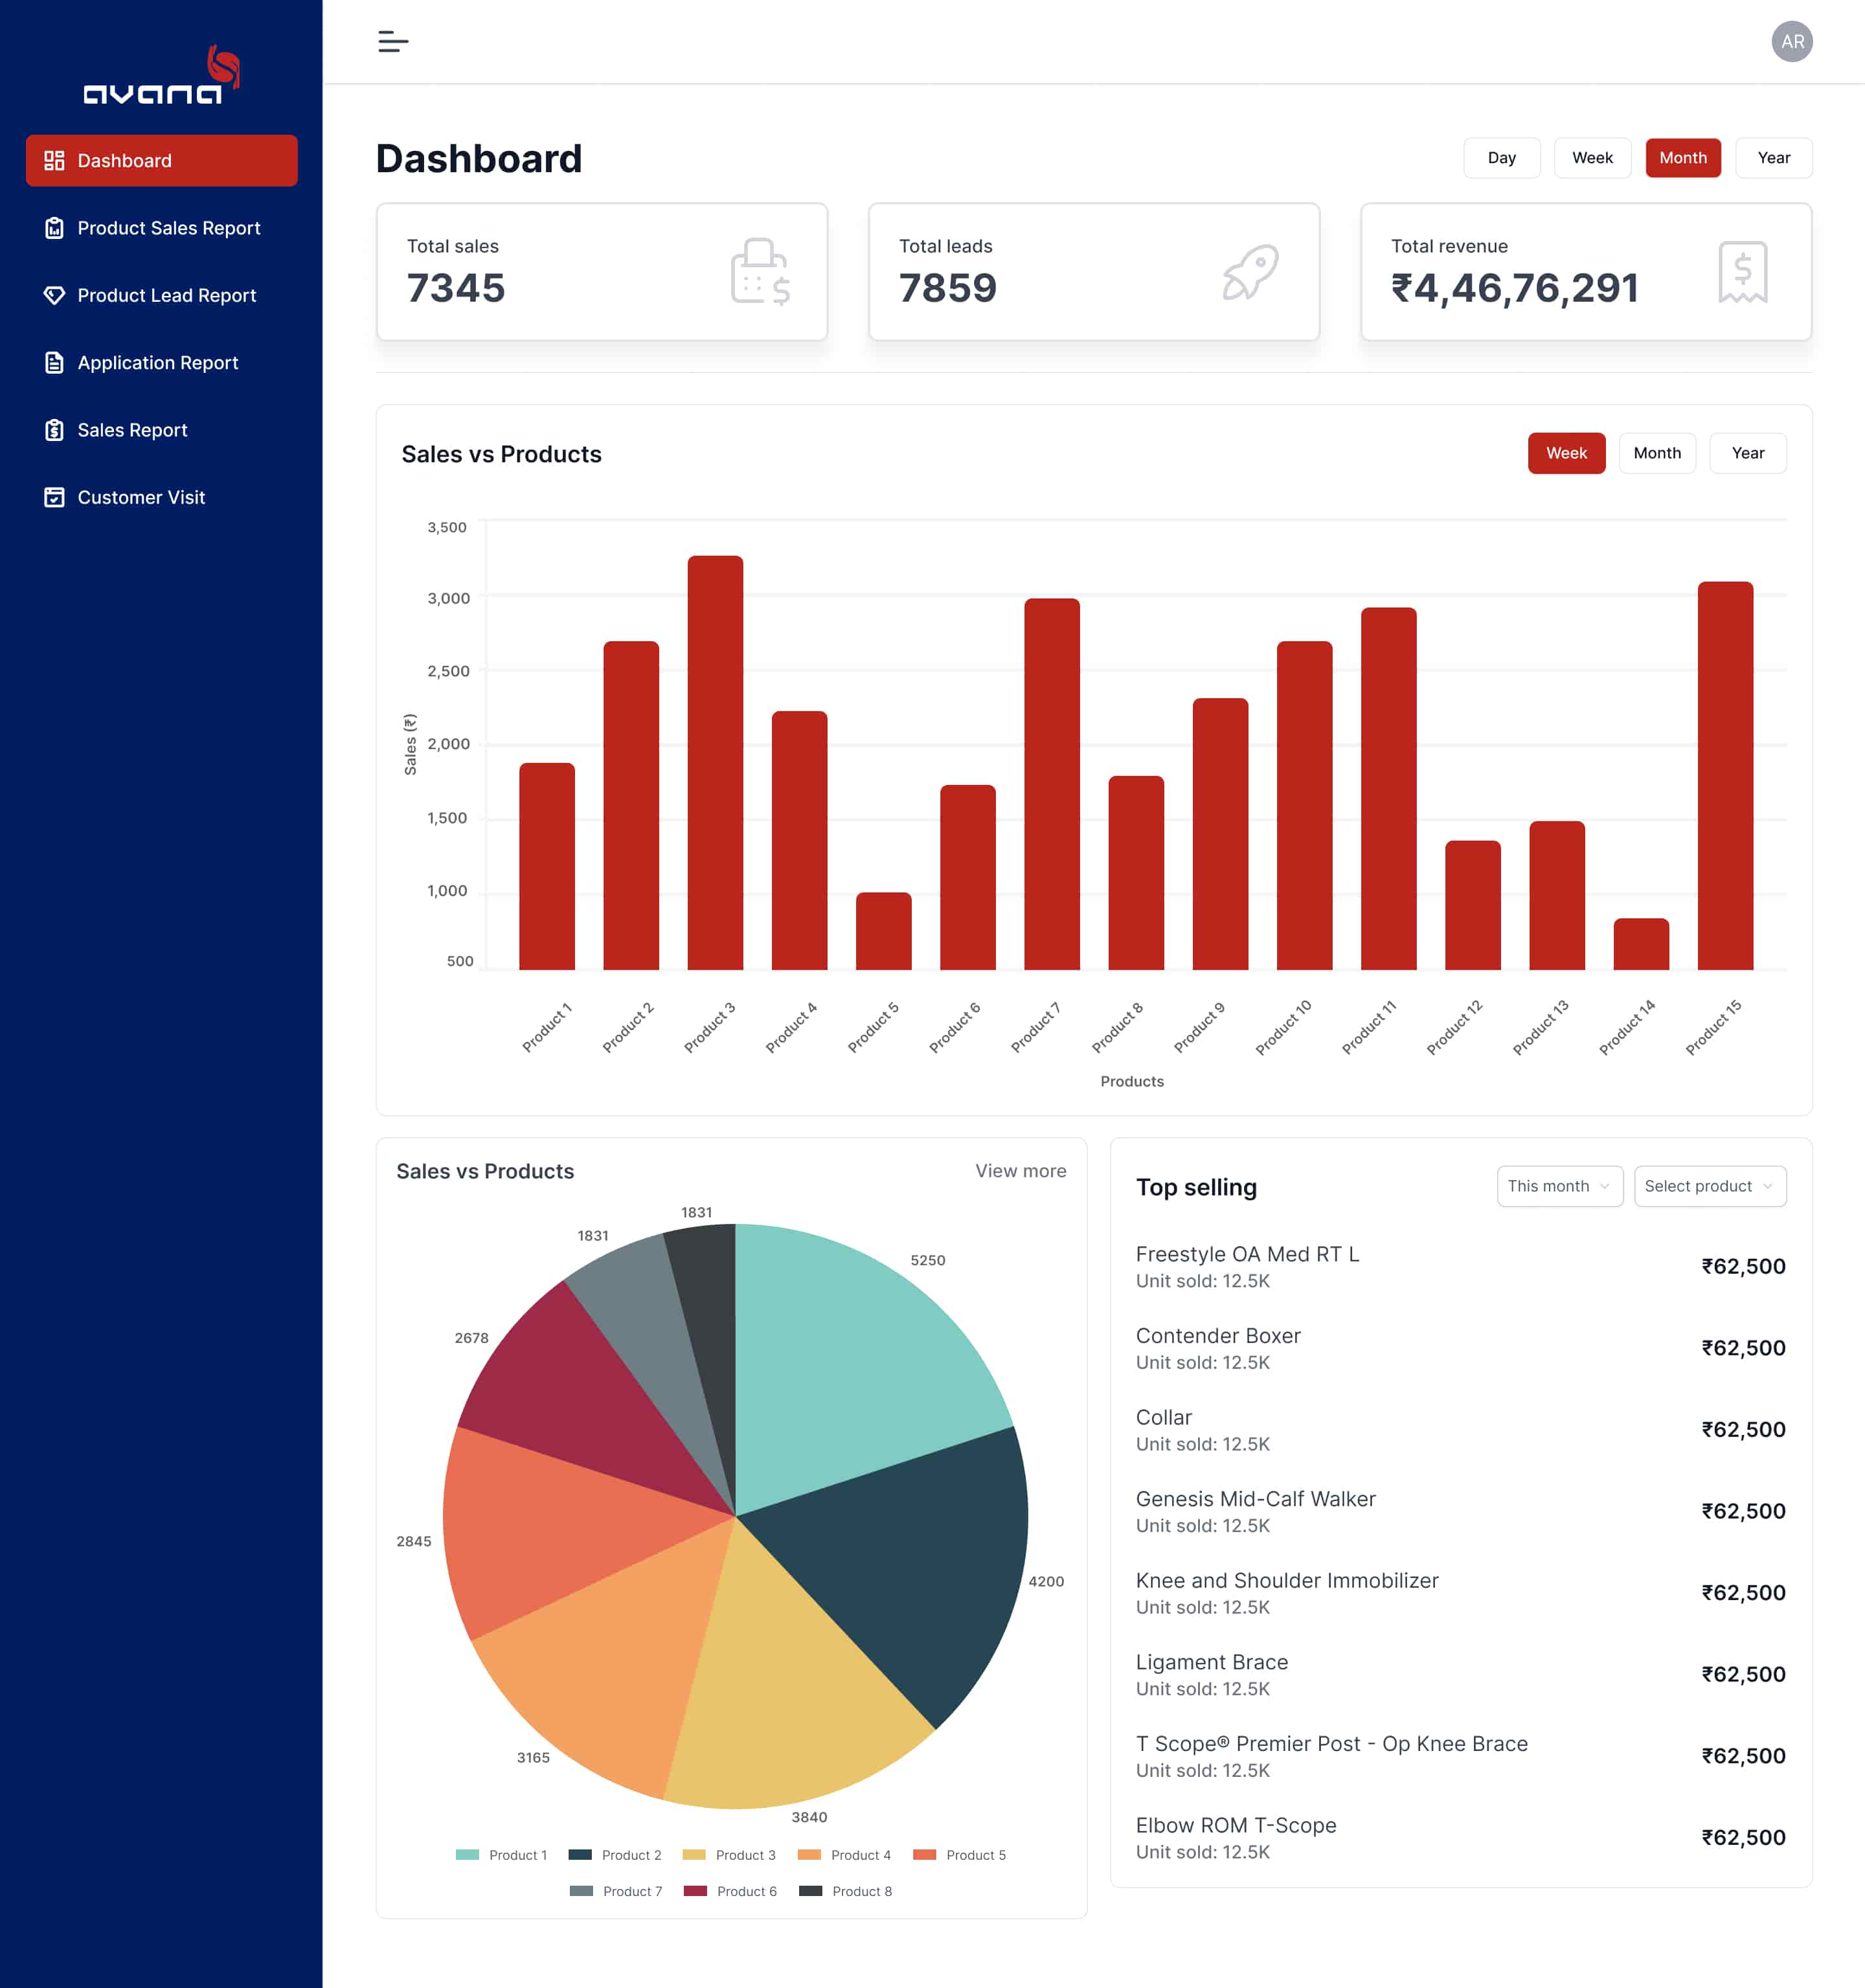Choose Week in the dashboard period selector
This screenshot has width=1865, height=1988.
(1591, 158)
